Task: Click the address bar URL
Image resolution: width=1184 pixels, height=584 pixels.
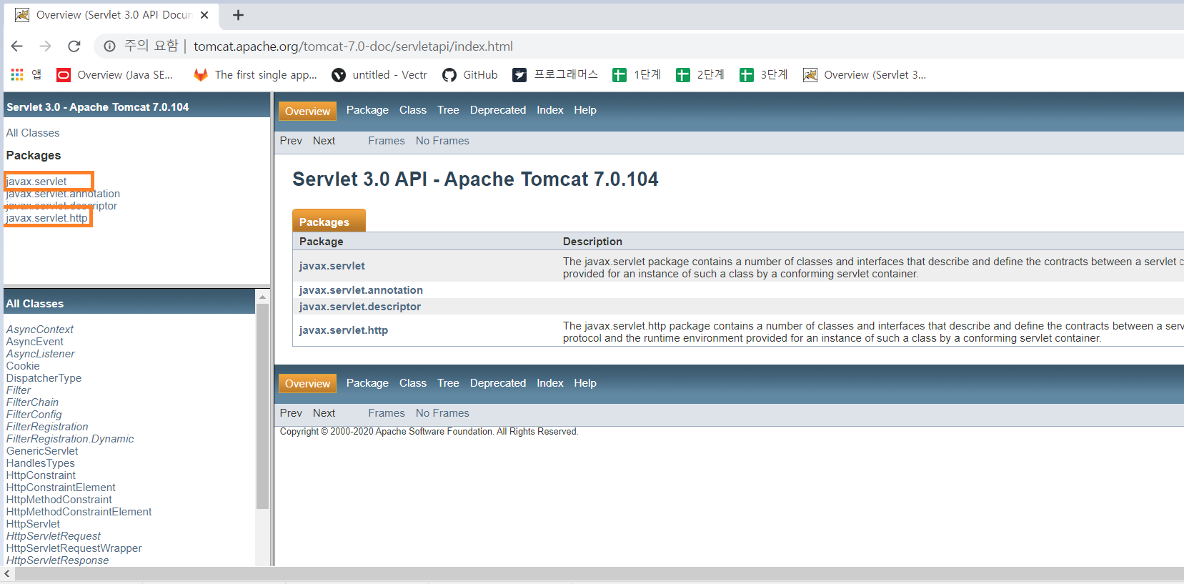Action: tap(353, 46)
